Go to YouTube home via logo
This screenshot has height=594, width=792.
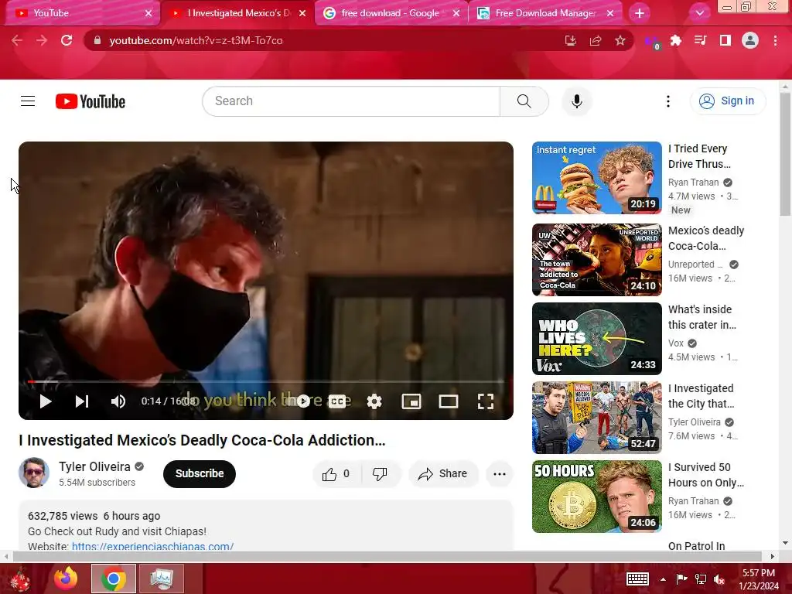pyautogui.click(x=90, y=101)
